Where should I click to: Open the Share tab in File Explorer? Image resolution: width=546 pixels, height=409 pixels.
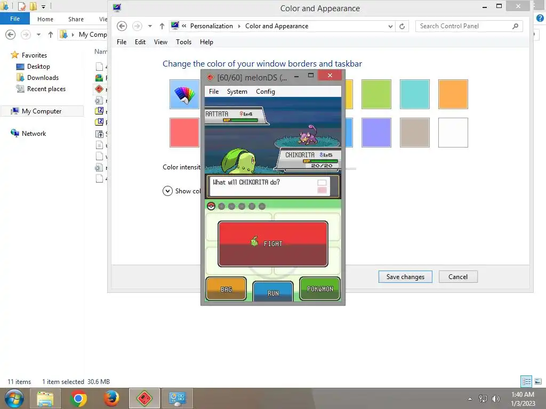(76, 19)
